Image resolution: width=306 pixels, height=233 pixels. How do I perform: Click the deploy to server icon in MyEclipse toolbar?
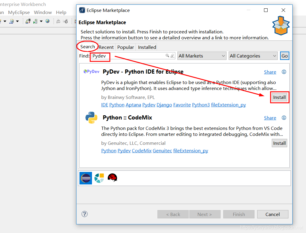[28, 21]
